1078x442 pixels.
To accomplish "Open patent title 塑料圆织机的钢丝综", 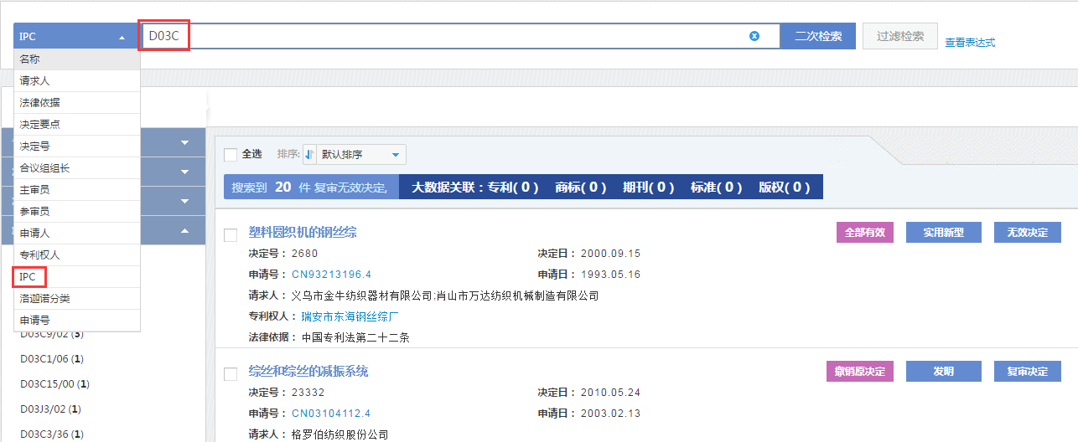I will coord(303,232).
